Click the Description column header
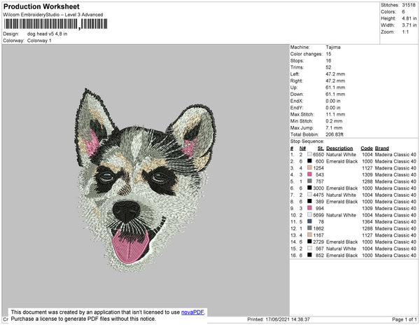This screenshot has width=420, height=325. (339, 148)
